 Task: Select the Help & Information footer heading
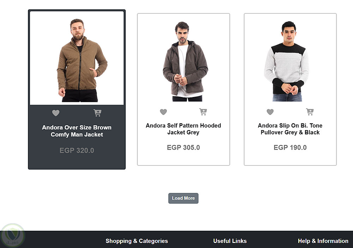323,241
